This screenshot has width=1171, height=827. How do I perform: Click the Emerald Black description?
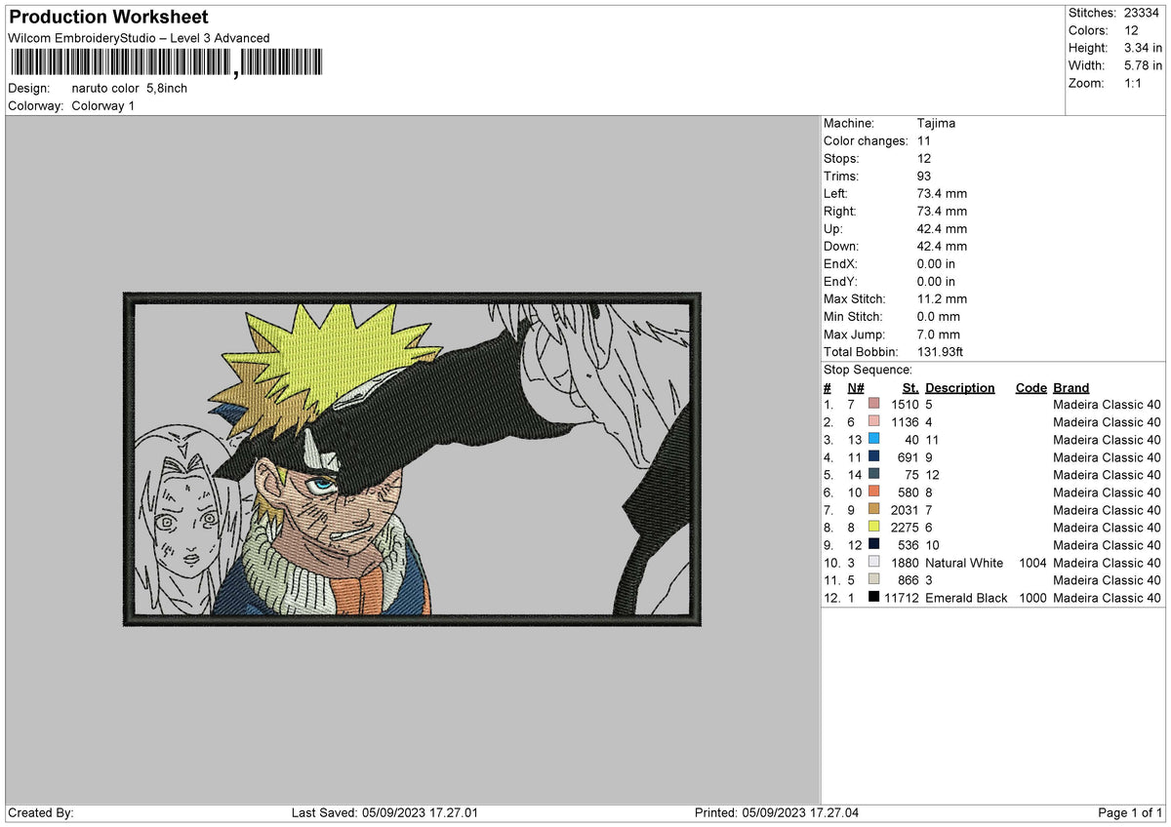(x=966, y=598)
